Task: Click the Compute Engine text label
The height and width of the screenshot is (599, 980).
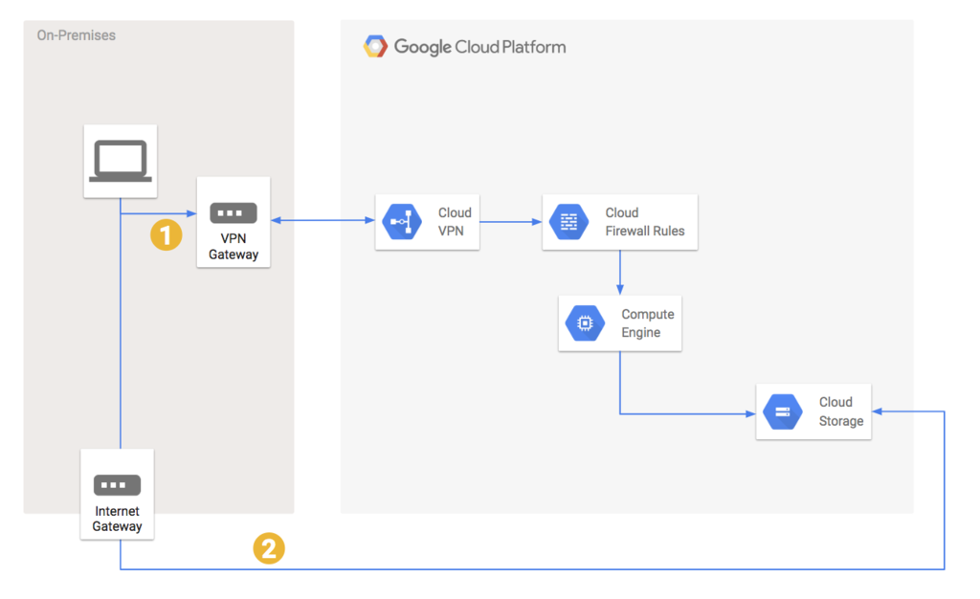Action: point(647,322)
